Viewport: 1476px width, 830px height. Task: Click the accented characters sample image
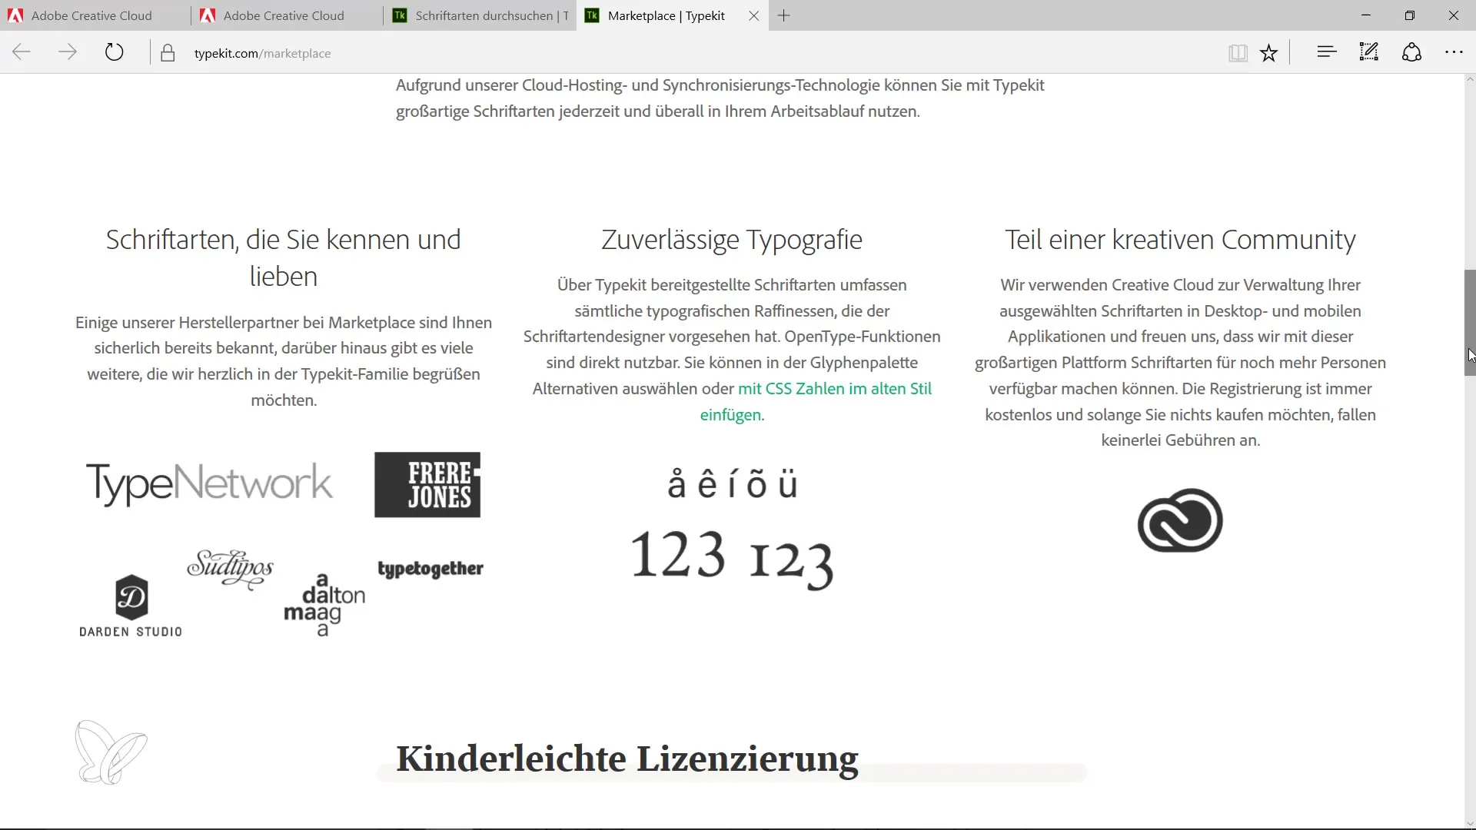tap(733, 484)
